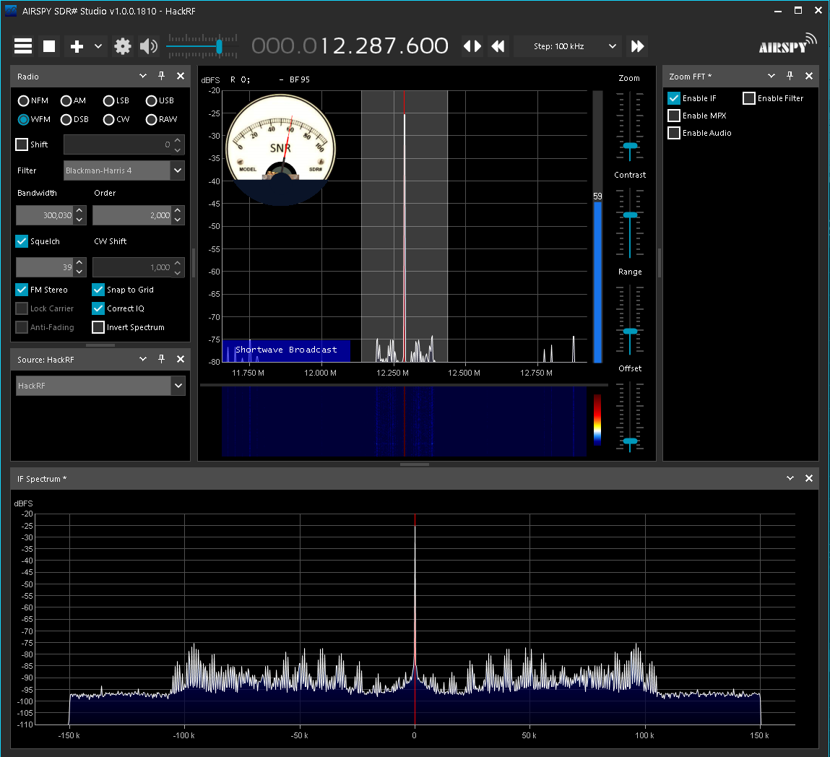Check the Enable Filter checkbox

pyautogui.click(x=749, y=98)
